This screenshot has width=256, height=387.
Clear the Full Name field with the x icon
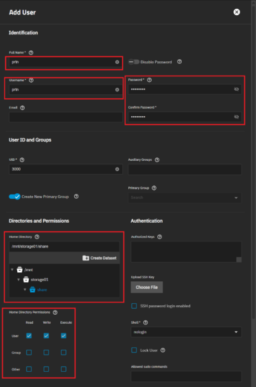click(x=117, y=62)
